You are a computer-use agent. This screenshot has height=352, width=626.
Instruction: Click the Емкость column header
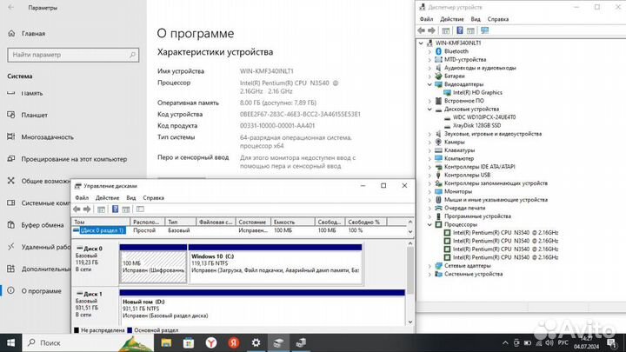293,222
